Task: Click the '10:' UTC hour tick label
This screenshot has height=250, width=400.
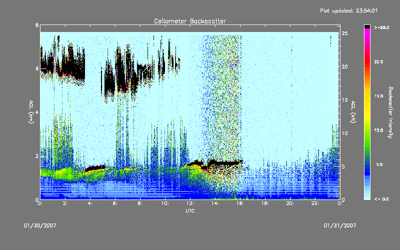Action: pyautogui.click(x=165, y=203)
